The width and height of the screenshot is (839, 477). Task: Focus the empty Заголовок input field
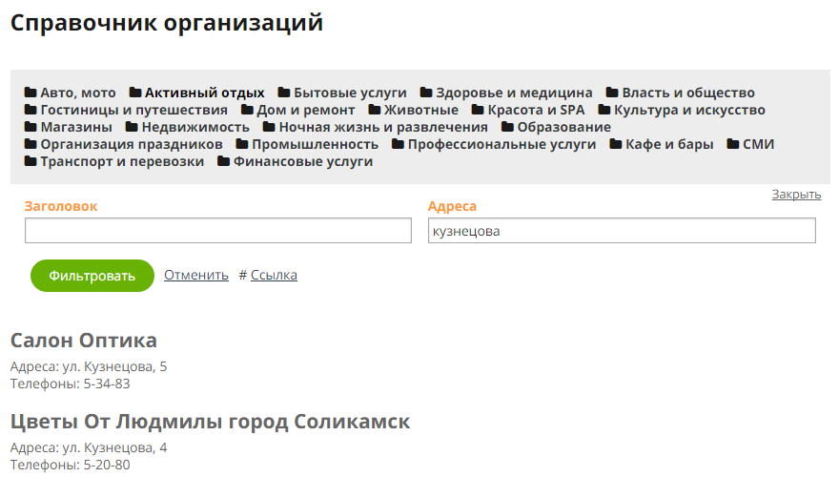(217, 231)
